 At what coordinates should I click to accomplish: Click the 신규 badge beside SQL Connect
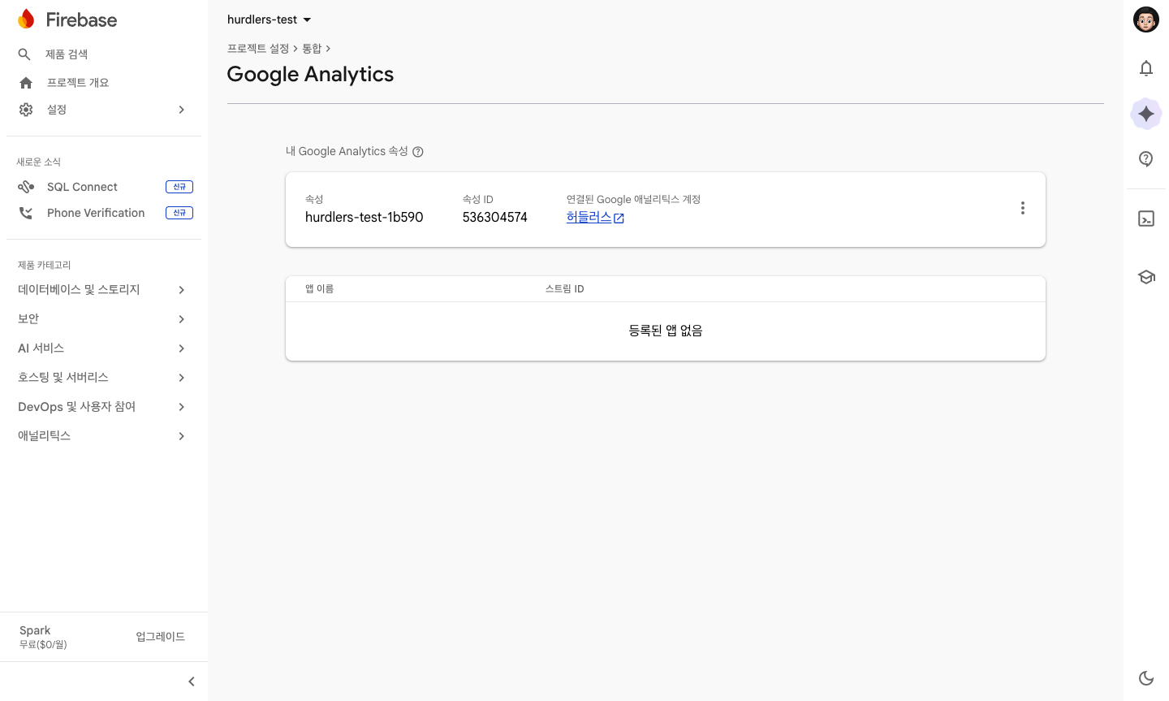179,187
